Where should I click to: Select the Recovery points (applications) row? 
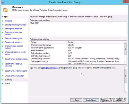pos(77,48)
